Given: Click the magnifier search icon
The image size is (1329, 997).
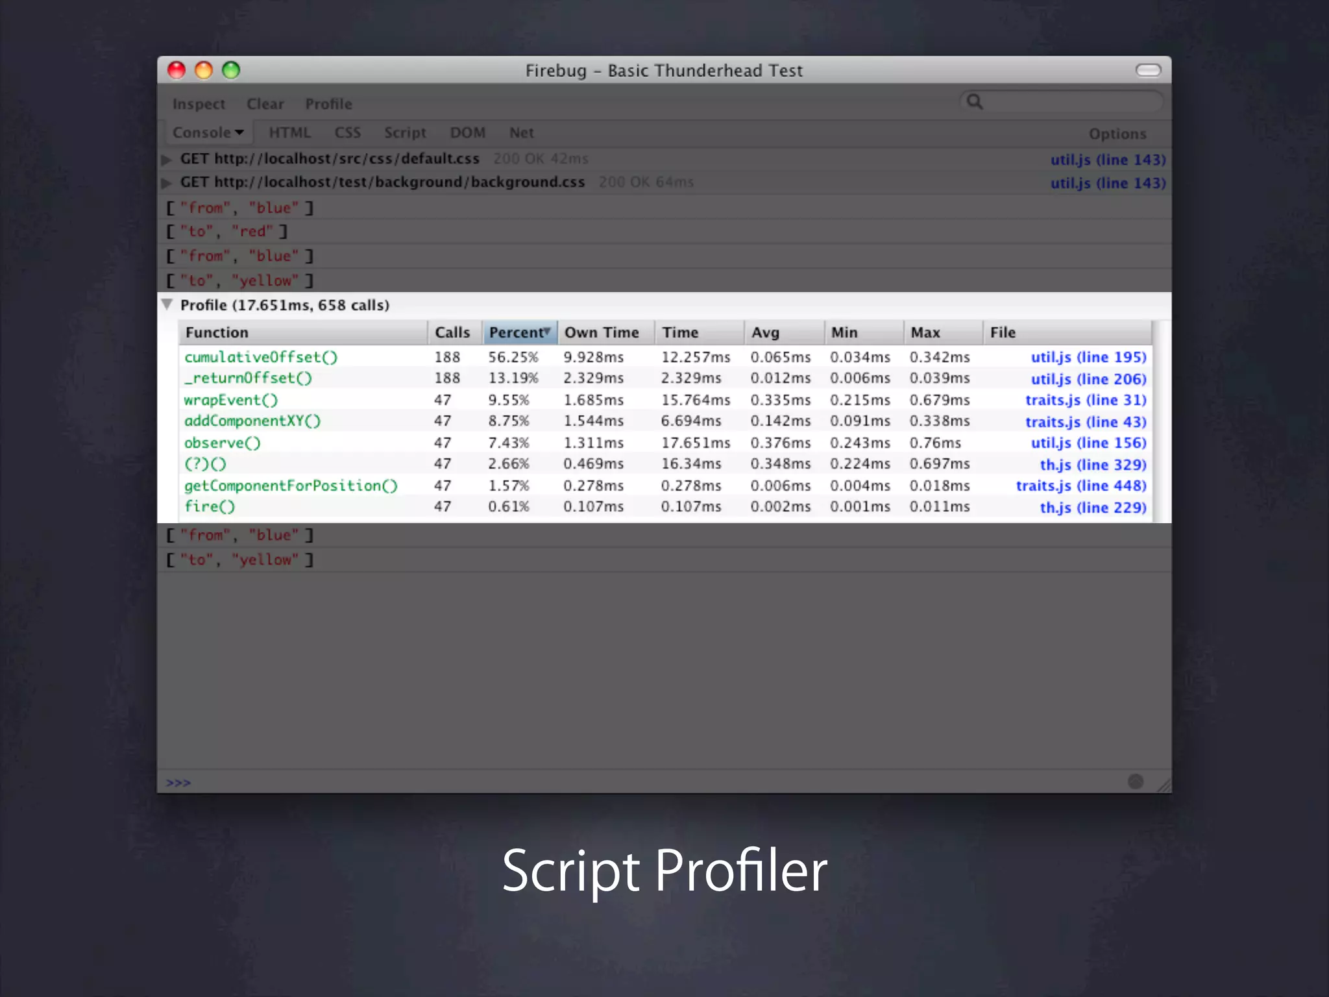Looking at the screenshot, I should pos(975,101).
